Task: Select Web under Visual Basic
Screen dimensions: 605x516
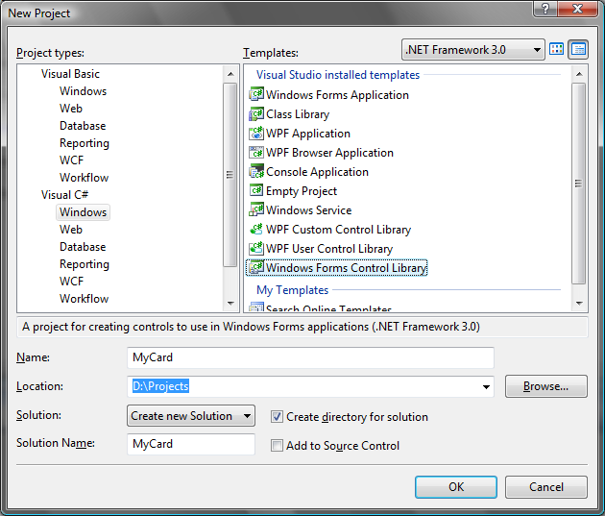Action: point(71,109)
